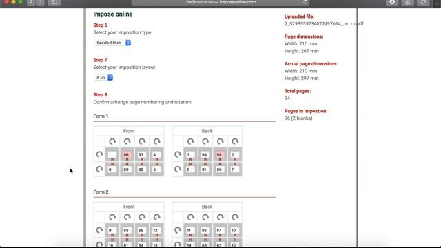Rotate the row starting with page 3 in Form 1 Back
Image resolution: width=441 pixels, height=248 pixels.
tap(178, 154)
